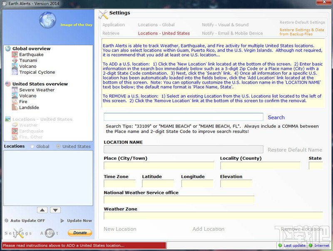Click the Donate button
Screen dimensions: 333x251
pyautogui.click(x=80, y=233)
